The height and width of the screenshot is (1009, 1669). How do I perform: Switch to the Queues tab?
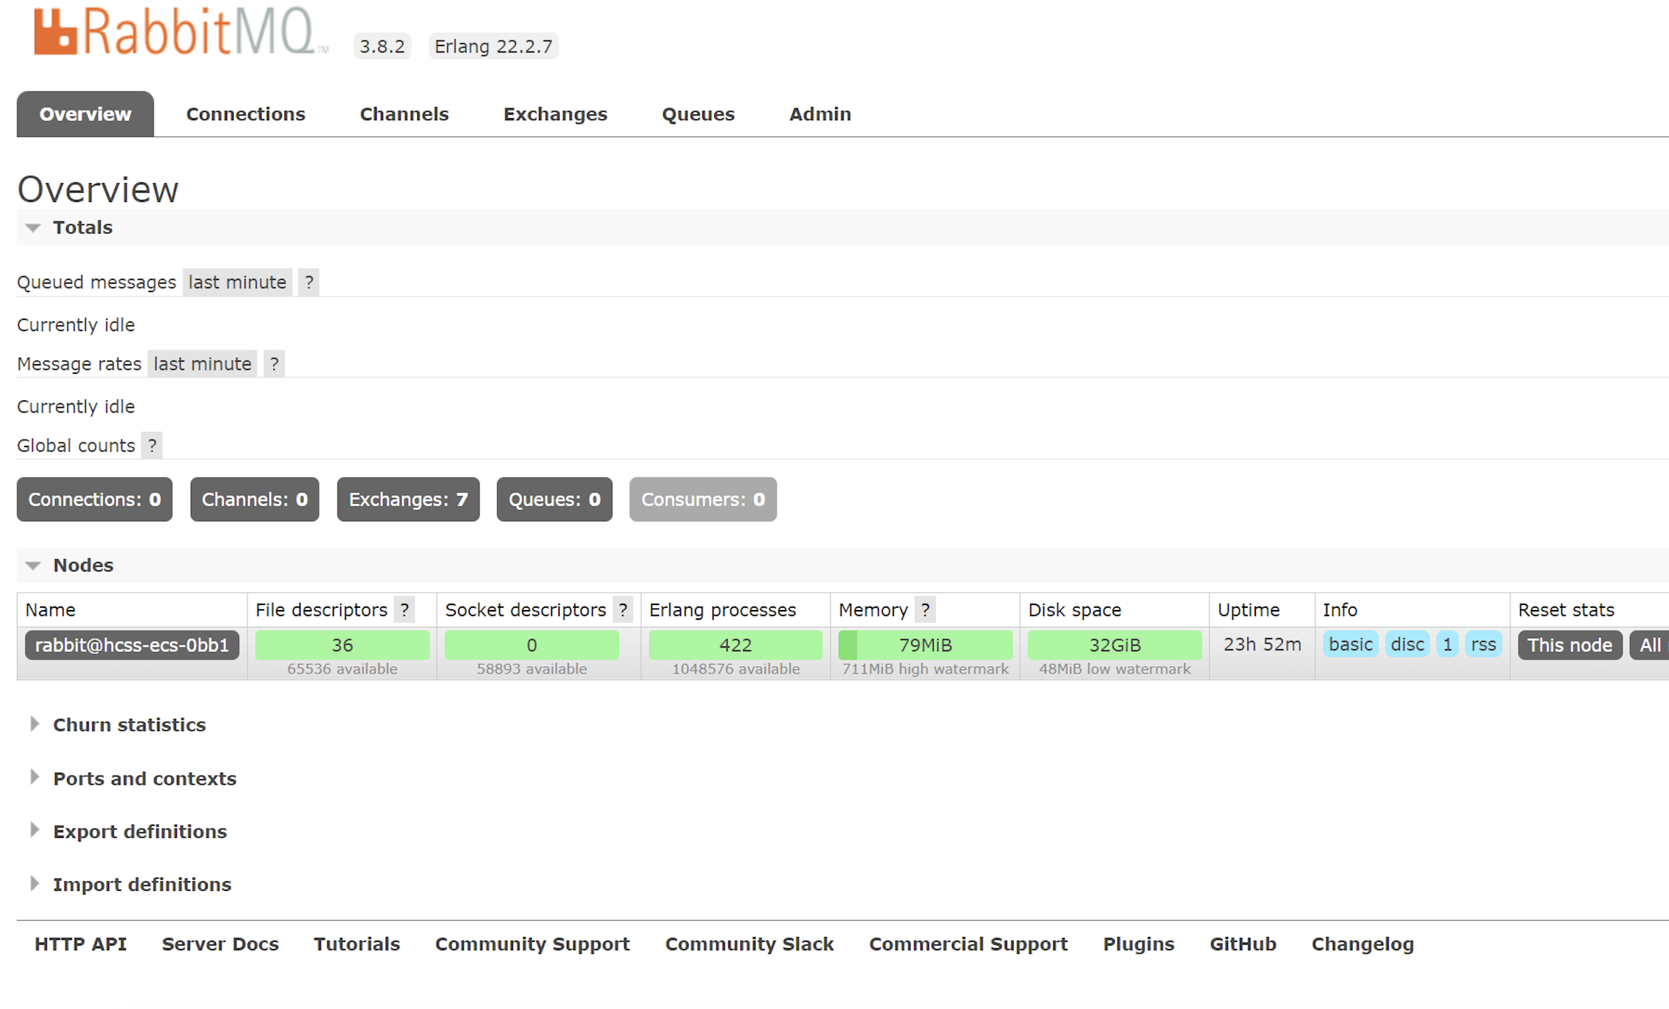[x=698, y=114]
